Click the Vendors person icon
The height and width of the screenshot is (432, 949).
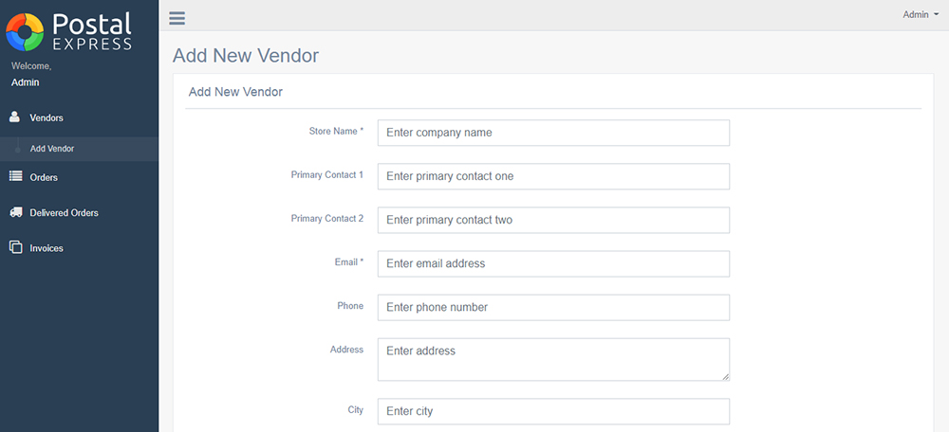point(15,117)
